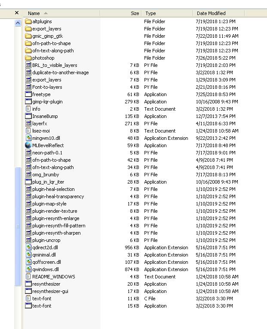Click the README_WINDOWS document icon
The image size is (267, 329).
pyautogui.click(x=28, y=277)
